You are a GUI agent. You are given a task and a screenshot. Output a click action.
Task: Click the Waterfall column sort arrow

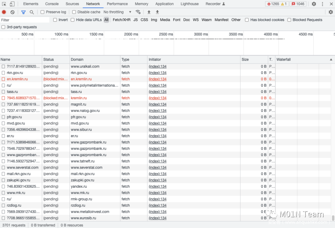pos(331,59)
